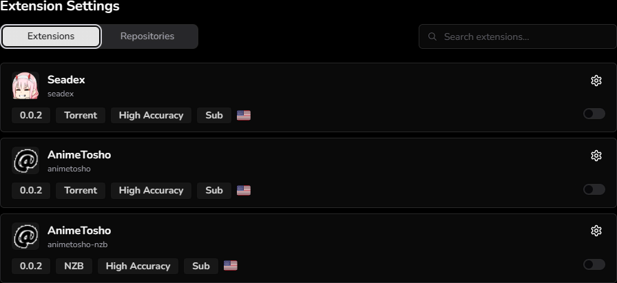Switch to the Repositories tab

[x=147, y=36]
